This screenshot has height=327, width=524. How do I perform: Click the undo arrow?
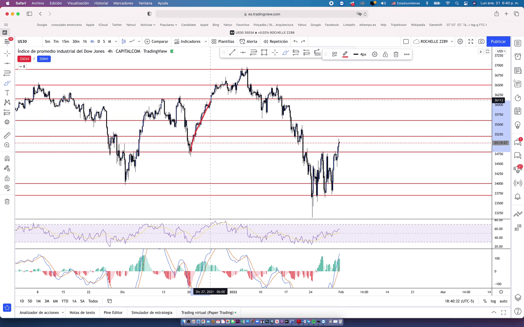[295, 41]
